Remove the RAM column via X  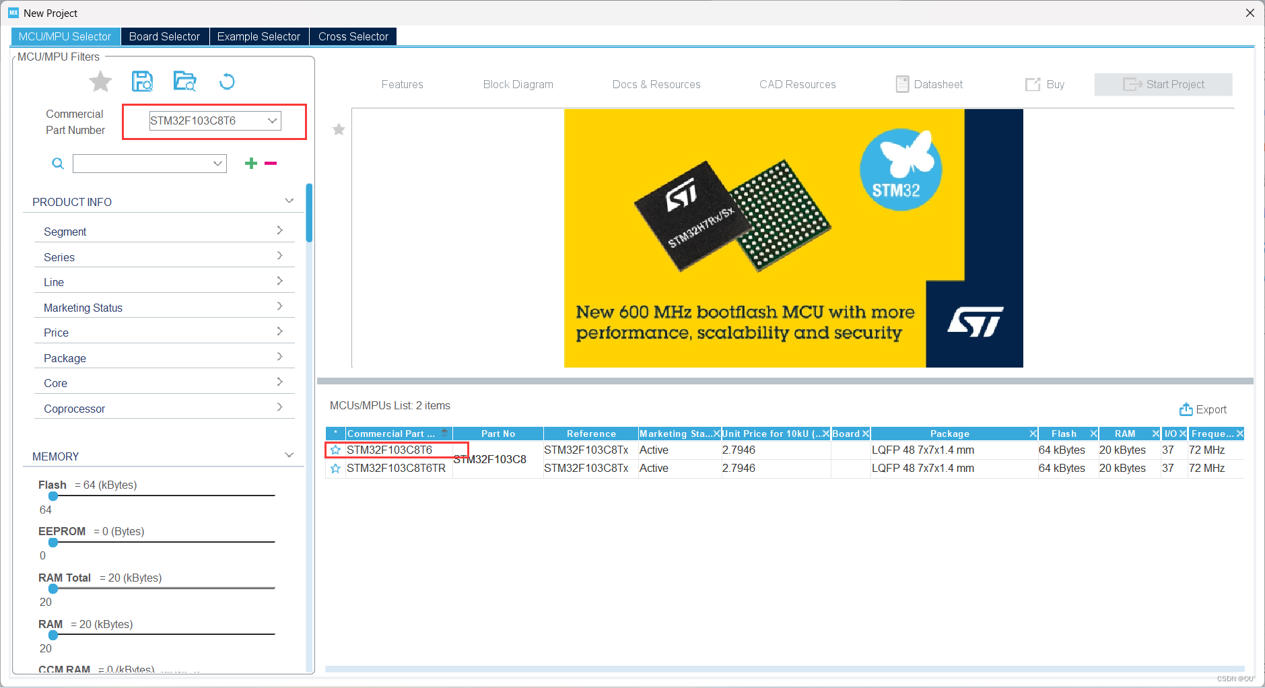tap(1155, 434)
